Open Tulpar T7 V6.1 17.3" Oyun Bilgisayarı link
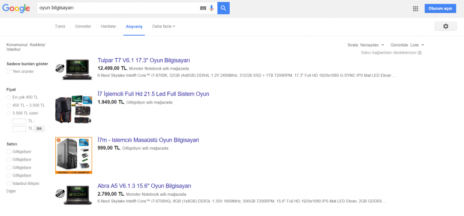Screen dimensions: 464x216 click(144, 61)
